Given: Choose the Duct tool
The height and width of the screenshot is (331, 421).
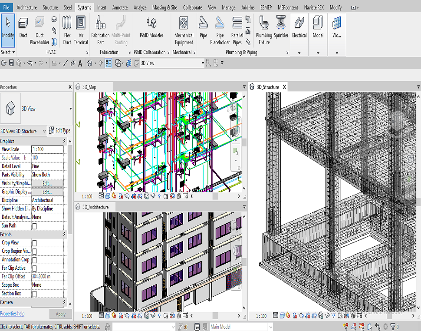Looking at the screenshot, I should 23,28.
